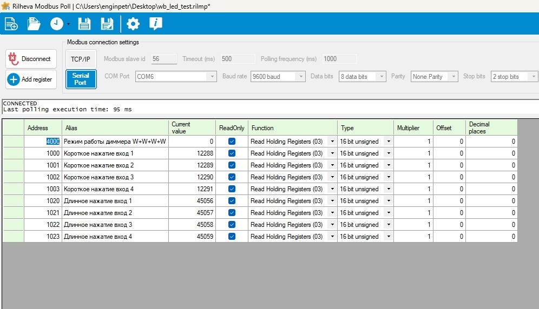Click the Save floppy disk icon
This screenshot has height=309, width=539.
84,24
